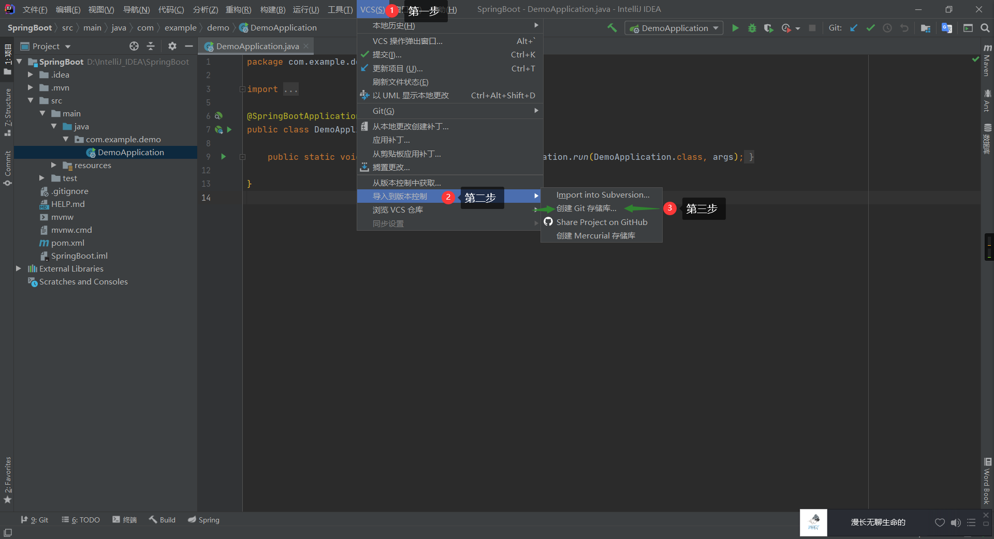Select pom.xml in the project tree
This screenshot has width=994, height=539.
click(67, 243)
